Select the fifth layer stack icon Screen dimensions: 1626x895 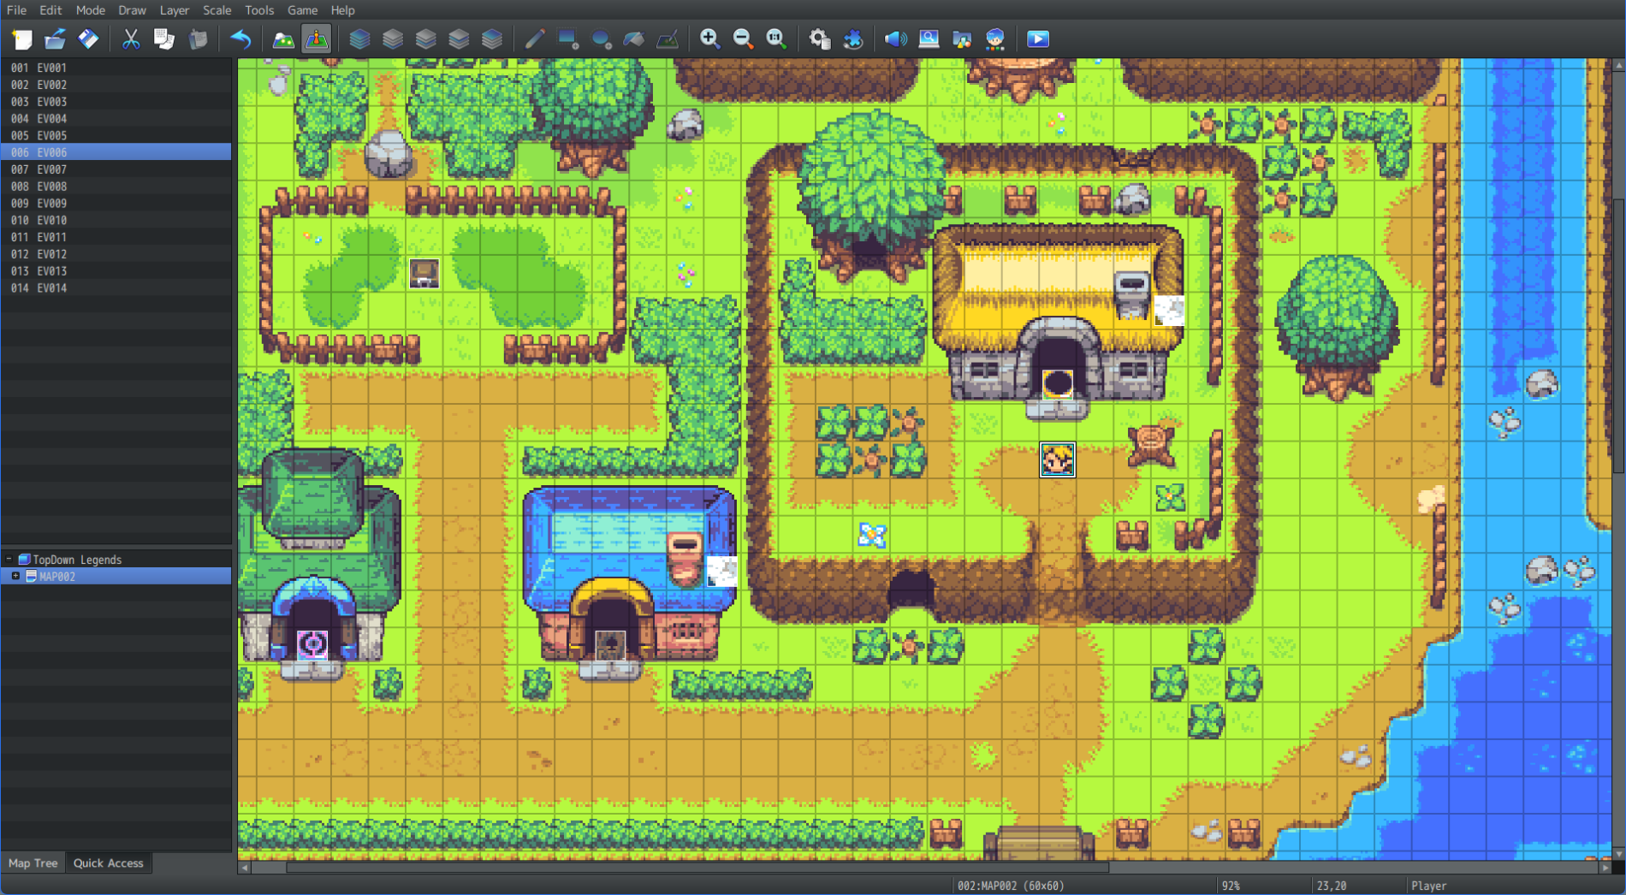click(x=492, y=39)
